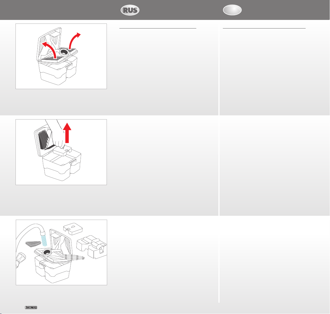This screenshot has width=330, height=314.
Task: Click the round tank opening in top illustration
Action: click(64, 51)
